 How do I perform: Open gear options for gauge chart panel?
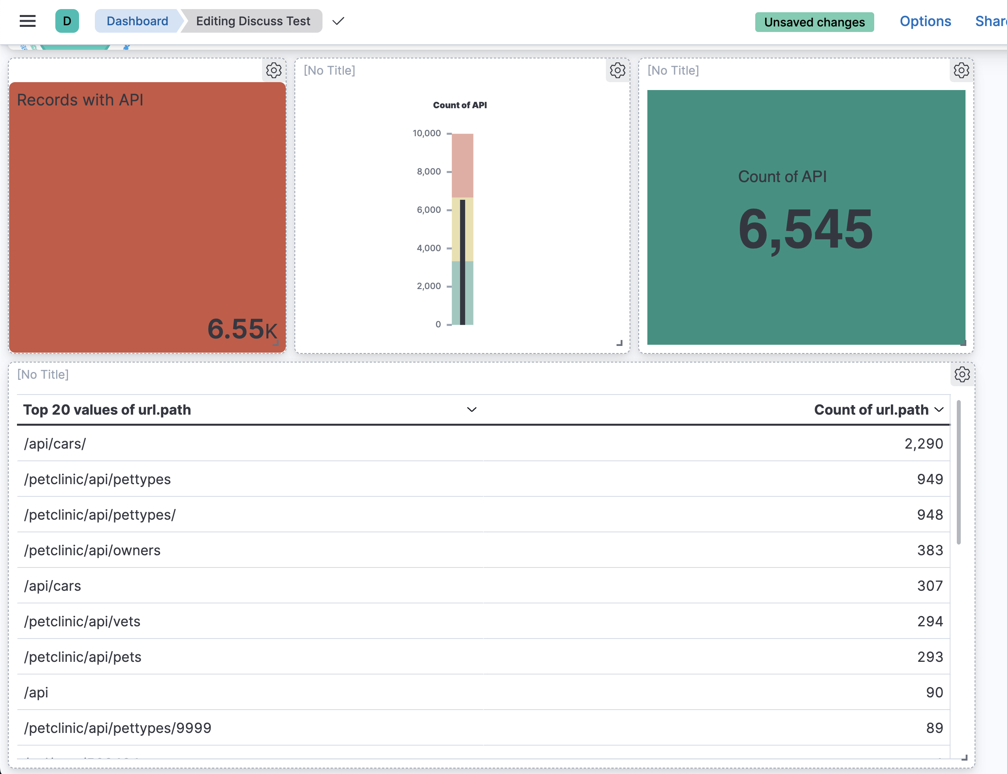617,70
